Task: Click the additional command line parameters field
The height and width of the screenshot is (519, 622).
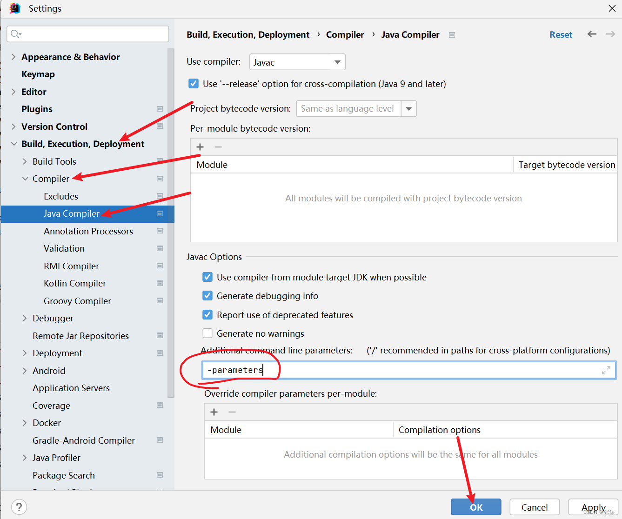Action: click(400, 370)
